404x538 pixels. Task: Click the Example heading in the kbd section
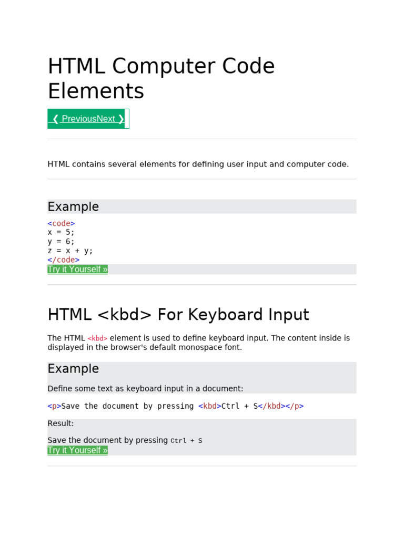[73, 369]
